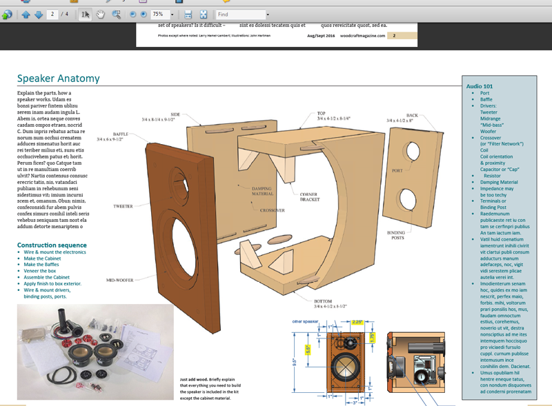This screenshot has height=406, width=552.
Task: Click 'Port' item in Audio 101 list
Action: coord(485,93)
